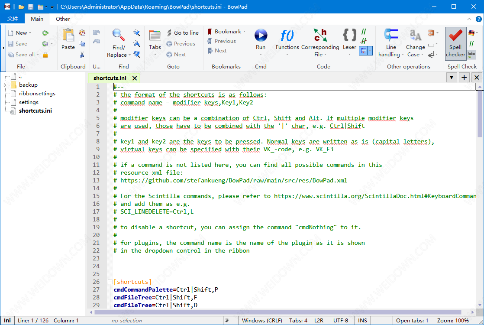Click Zoom: 100% in status bar
The image size is (484, 325).
pos(453,321)
